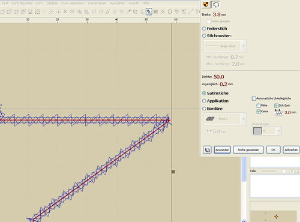The height and width of the screenshot is (222, 300).
Task: Click the copy icon in toolbar
Action: [79, 12]
